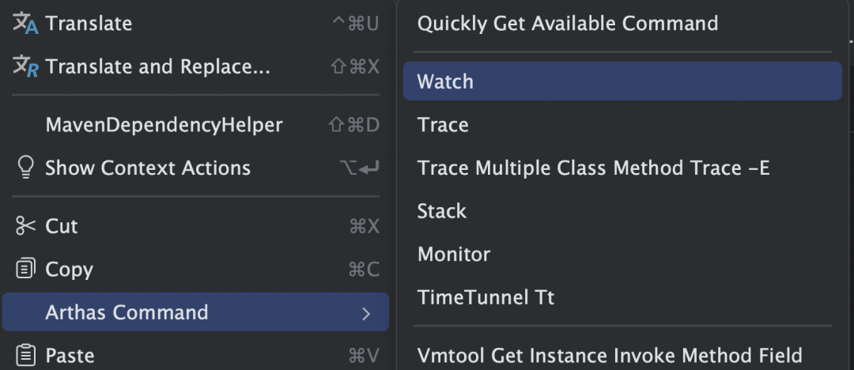854x370 pixels.
Task: Click the Copy document icon
Action: click(25, 269)
